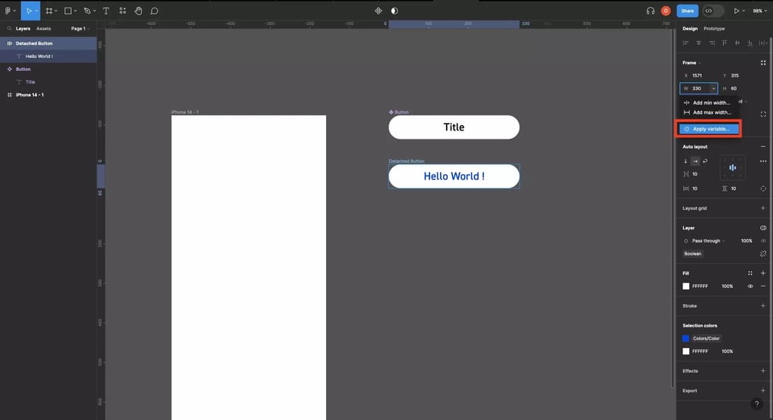Add a new fill
The height and width of the screenshot is (420, 773).
pyautogui.click(x=763, y=273)
